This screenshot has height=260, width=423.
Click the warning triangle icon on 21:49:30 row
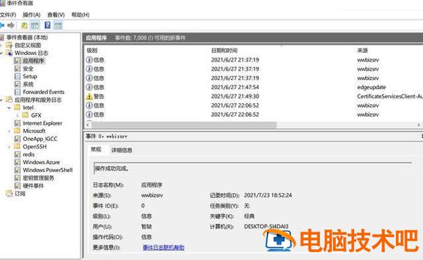pyautogui.click(x=89, y=96)
